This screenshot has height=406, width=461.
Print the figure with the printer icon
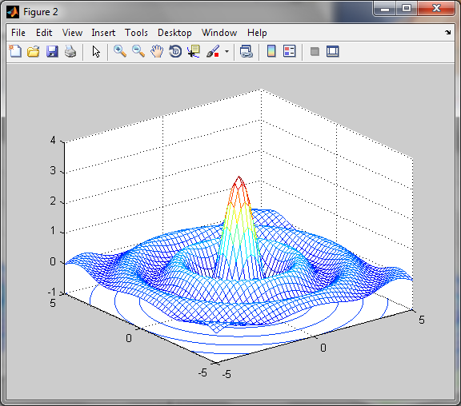coord(70,51)
